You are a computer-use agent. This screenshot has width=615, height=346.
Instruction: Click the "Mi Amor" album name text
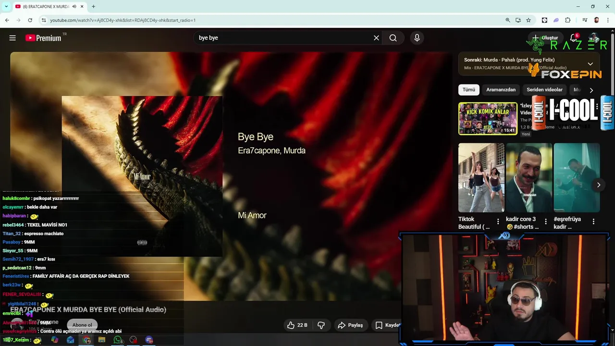coord(252,215)
